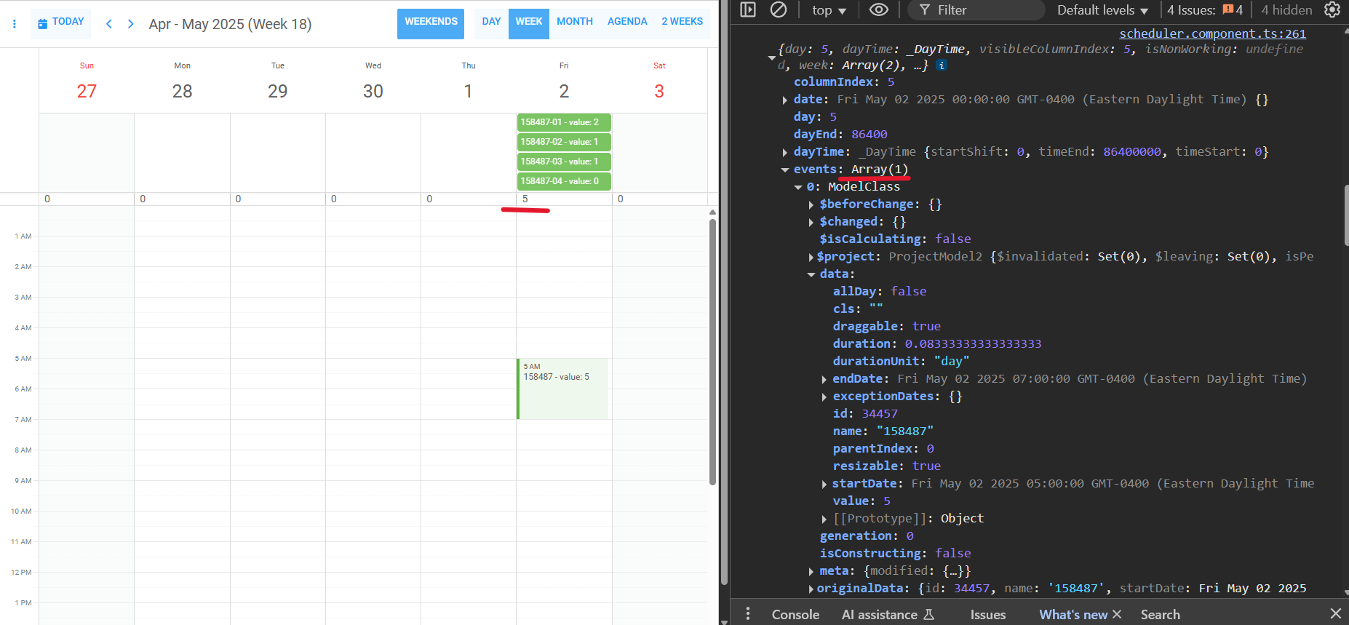The image size is (1349, 625).
Task: Toggle the DevTools console sidebar icon
Action: tap(748, 9)
